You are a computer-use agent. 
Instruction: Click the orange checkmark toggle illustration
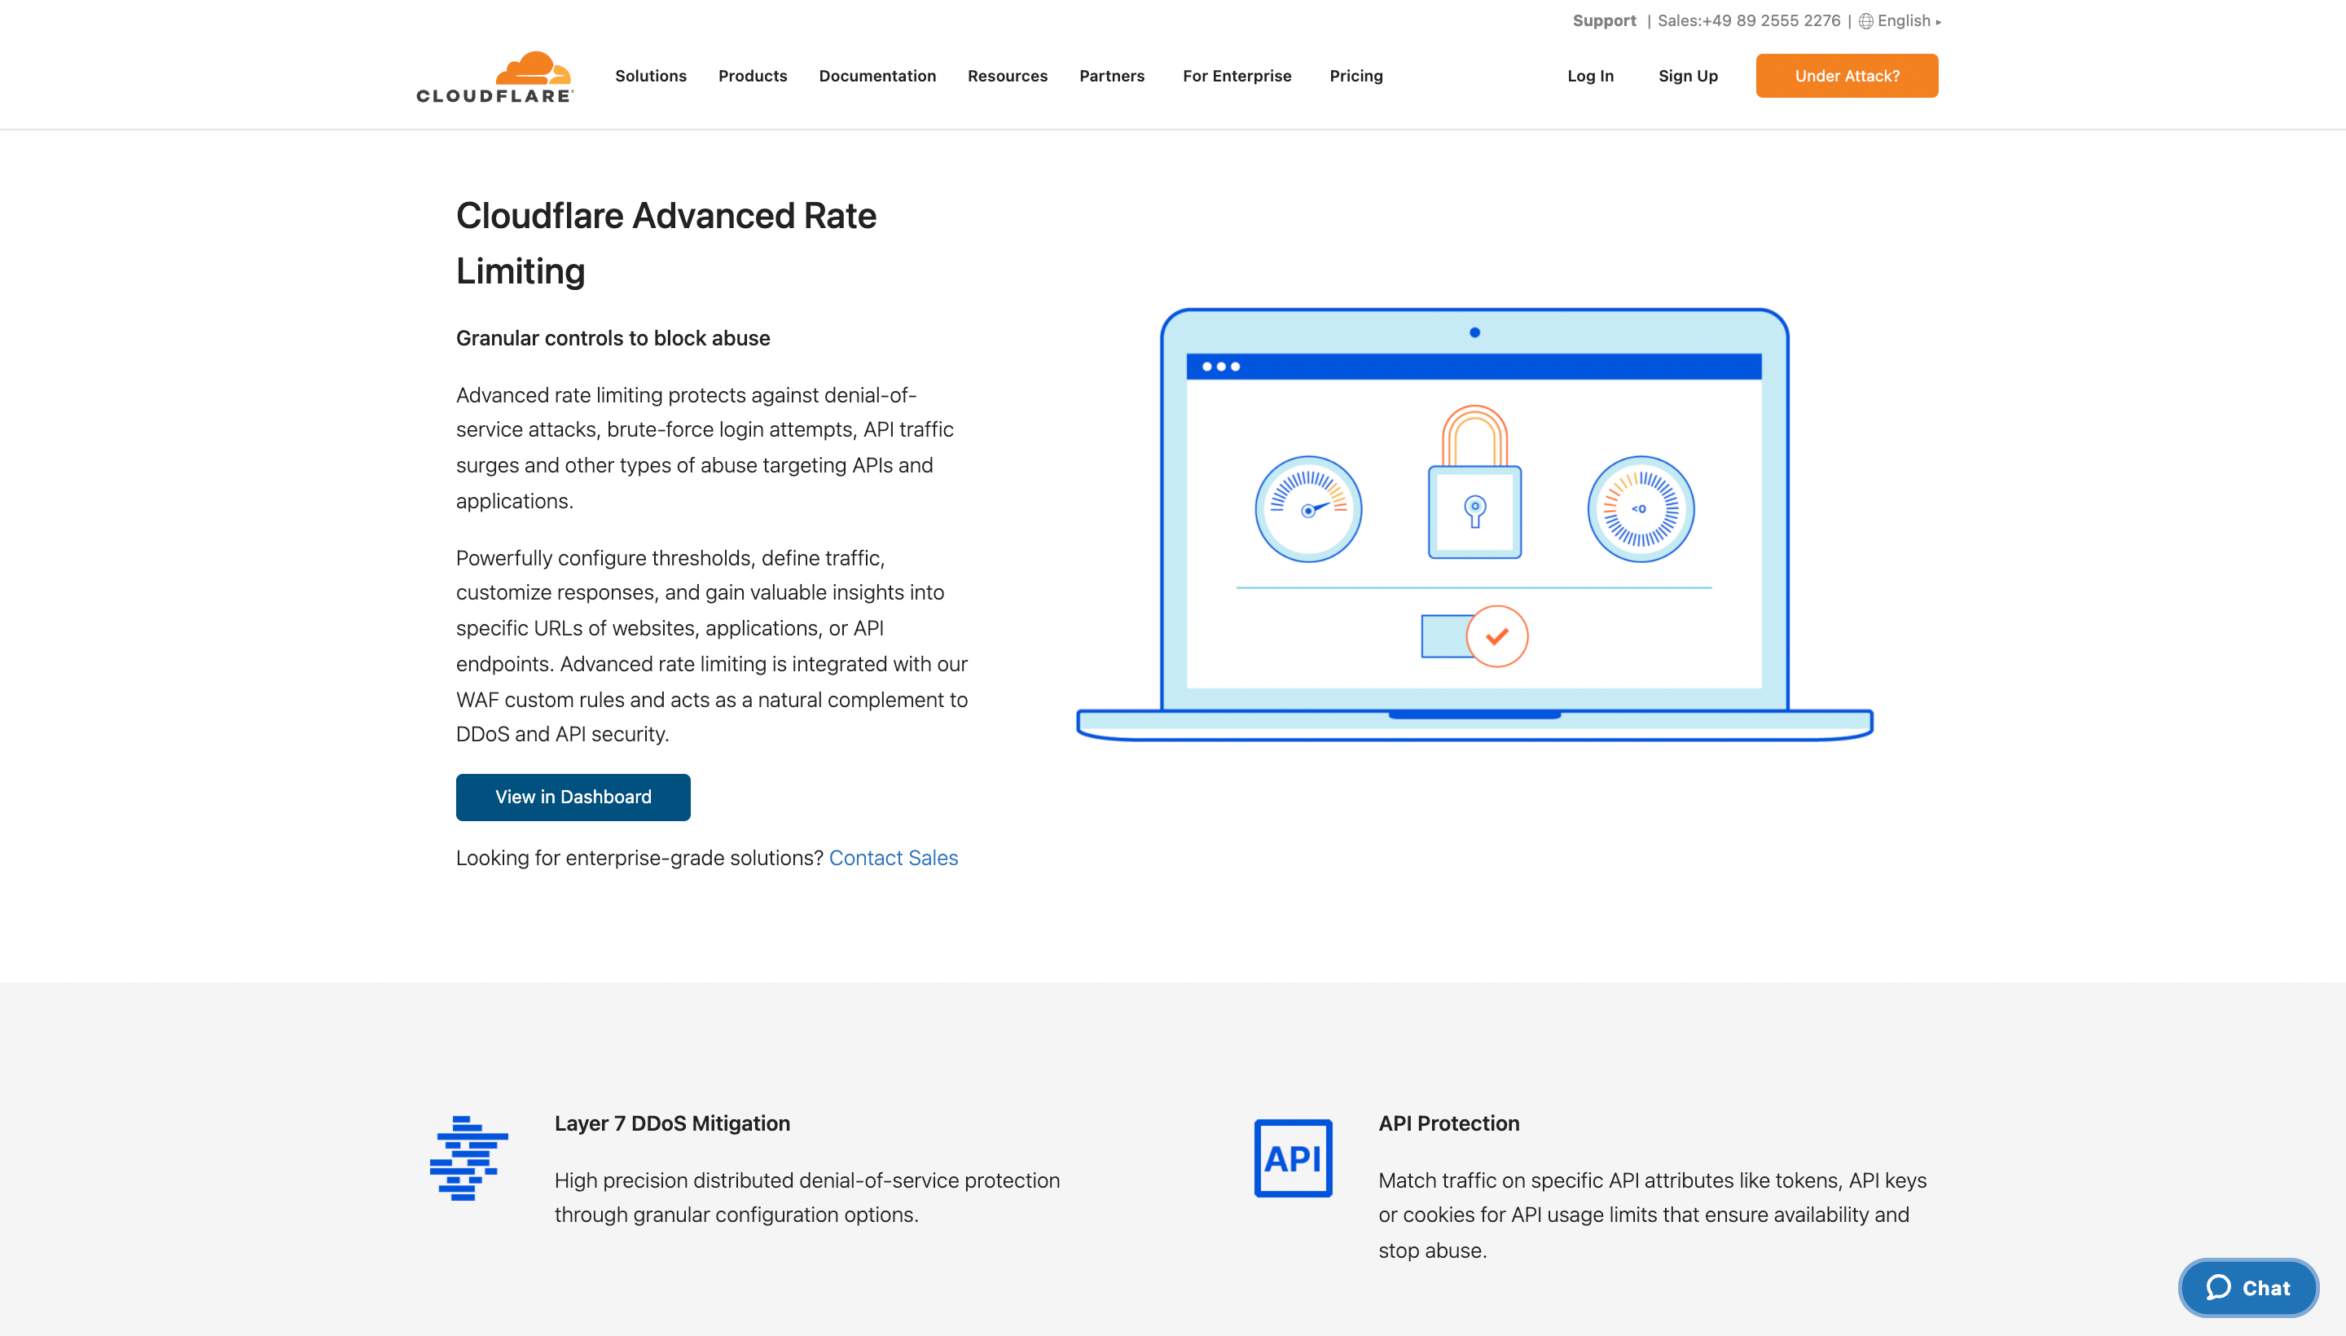[1496, 636]
